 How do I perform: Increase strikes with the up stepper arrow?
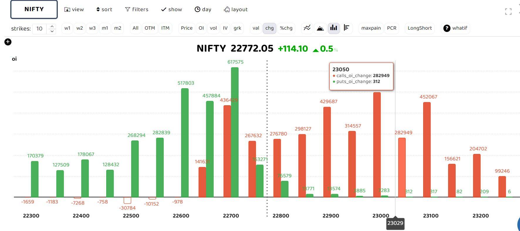click(52, 26)
